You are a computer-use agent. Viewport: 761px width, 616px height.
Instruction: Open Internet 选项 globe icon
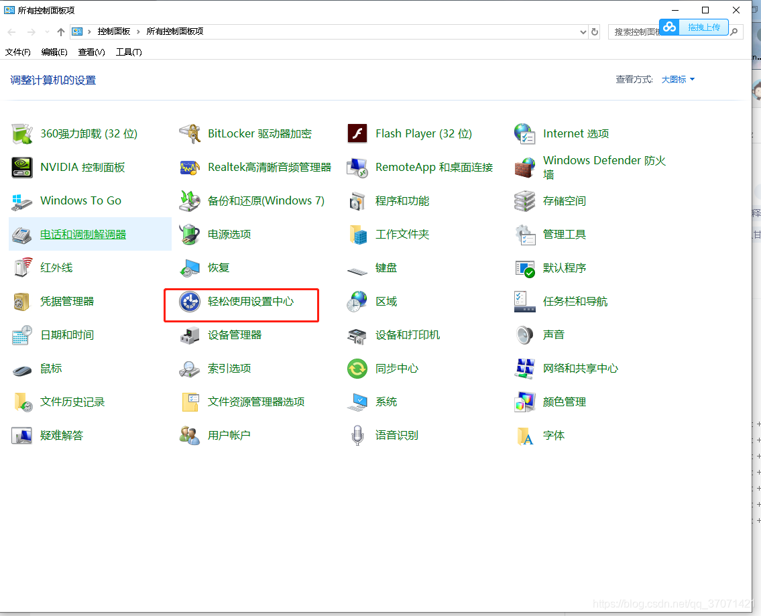point(524,134)
